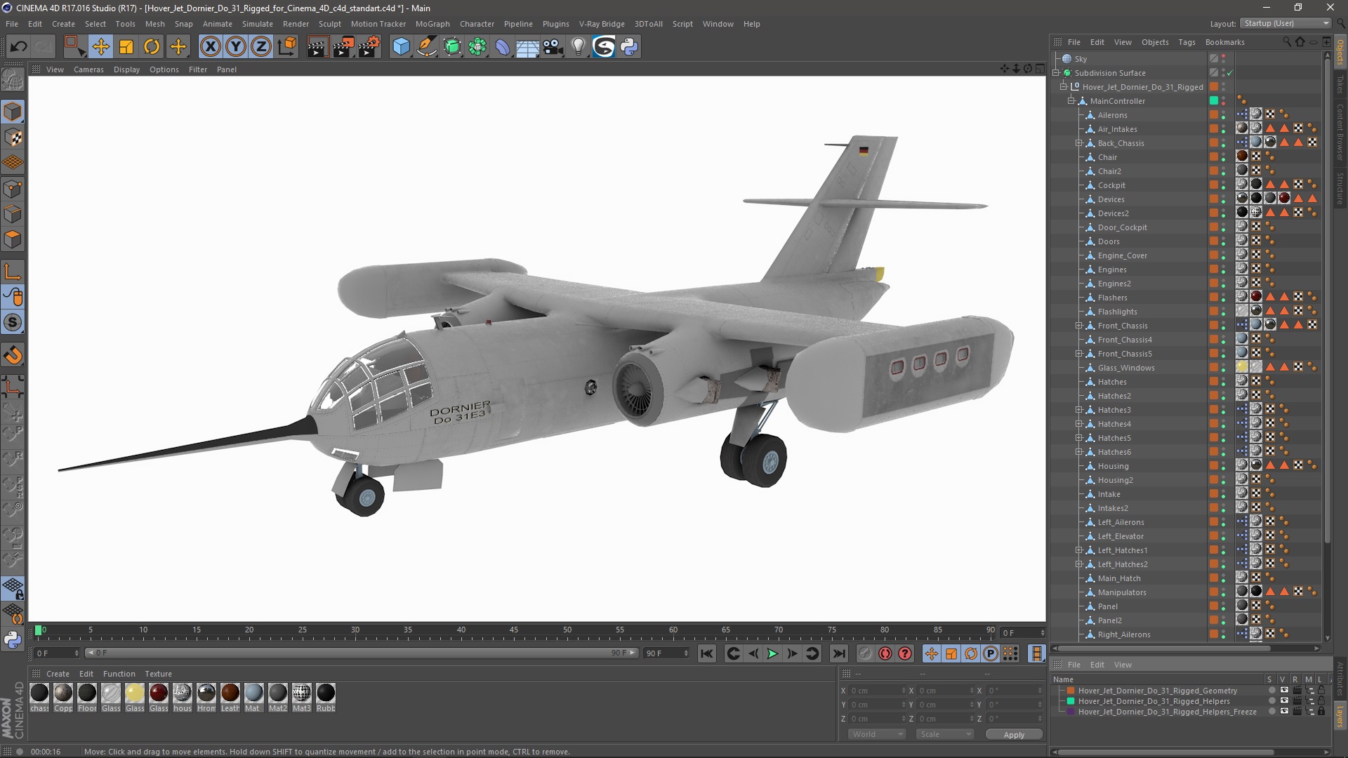Open Object Manager Tags menu
Image resolution: width=1348 pixels, height=758 pixels.
click(1187, 42)
